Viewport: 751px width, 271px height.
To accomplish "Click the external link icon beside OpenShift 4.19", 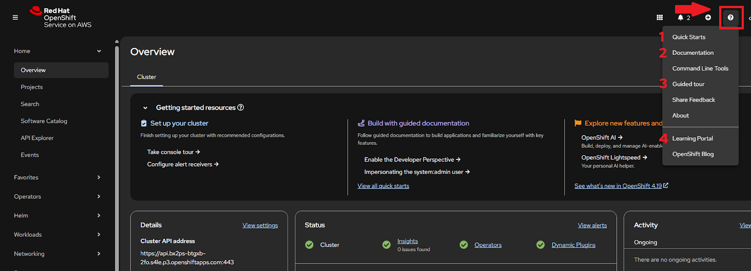I will click(666, 186).
